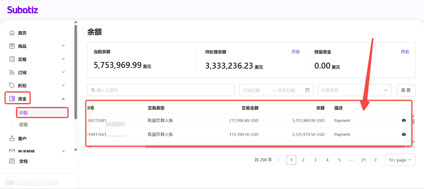The height and width of the screenshot is (189, 424).
Task: Click the 客户 customer person icon
Action: click(x=12, y=138)
